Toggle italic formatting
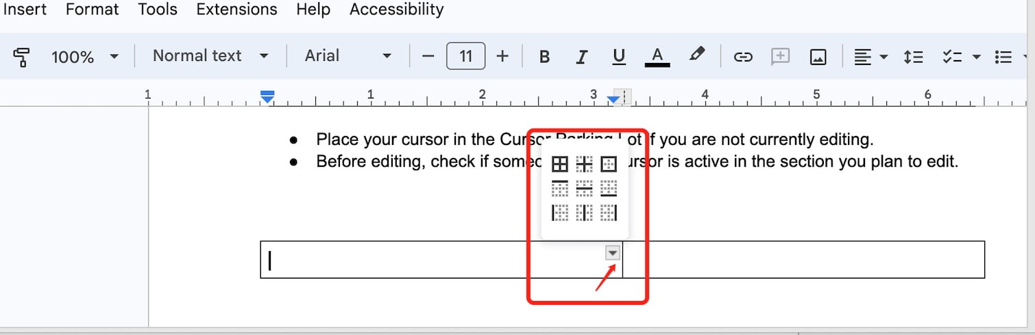 (582, 57)
